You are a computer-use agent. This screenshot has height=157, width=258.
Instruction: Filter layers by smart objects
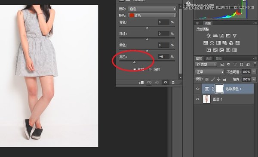click(248, 64)
